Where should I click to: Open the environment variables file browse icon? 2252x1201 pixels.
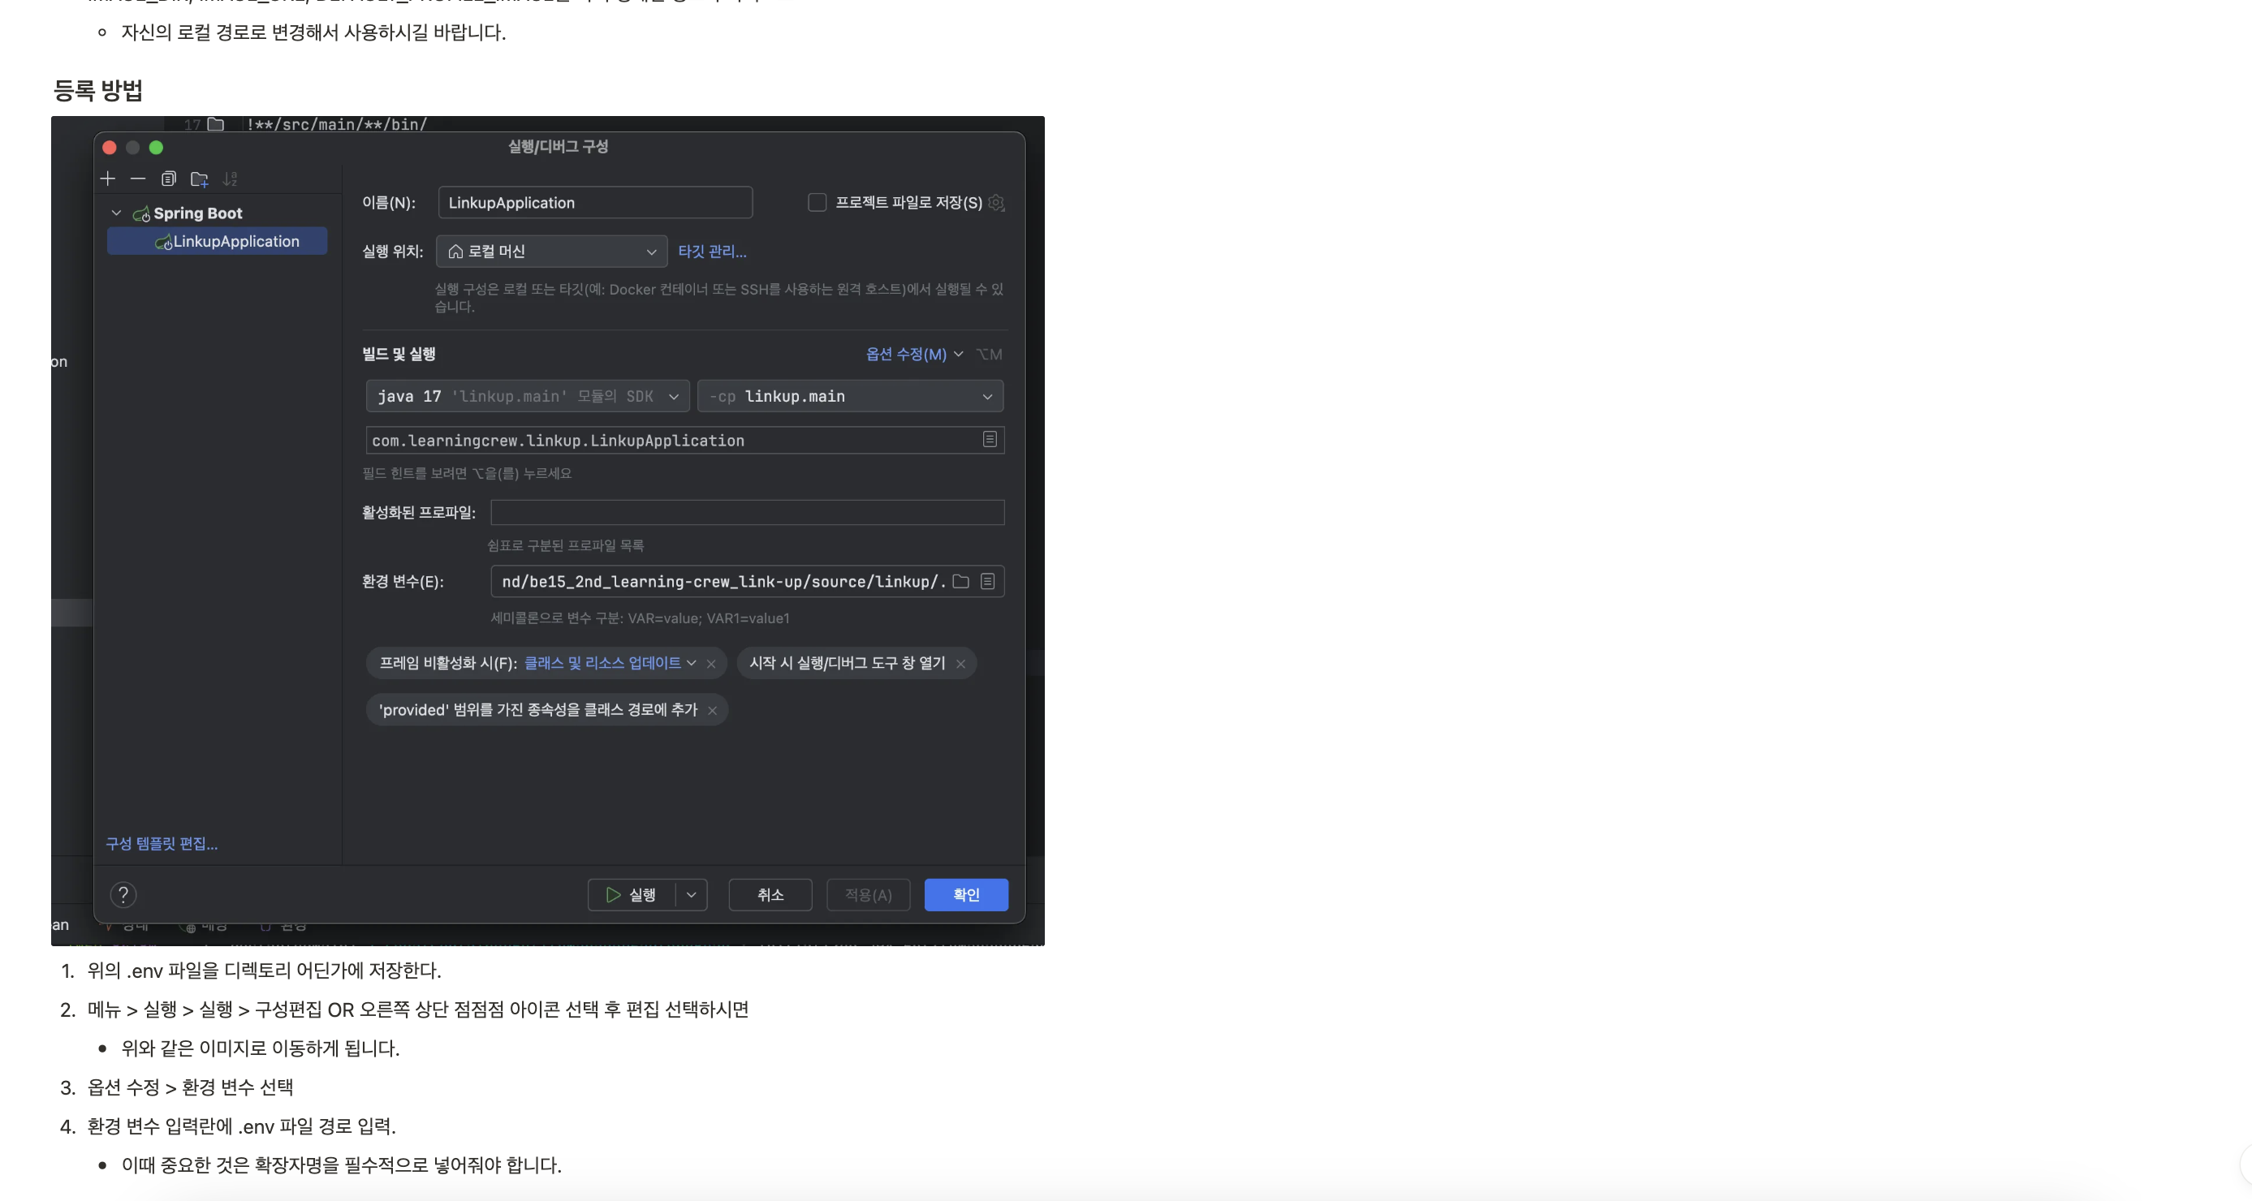point(960,581)
